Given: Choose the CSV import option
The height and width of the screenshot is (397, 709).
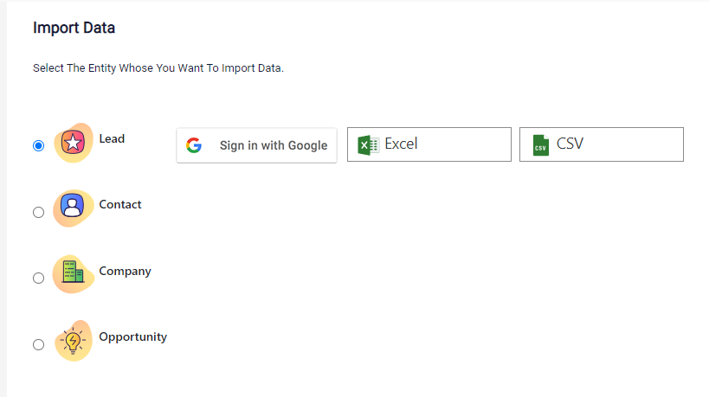Looking at the screenshot, I should click(602, 144).
